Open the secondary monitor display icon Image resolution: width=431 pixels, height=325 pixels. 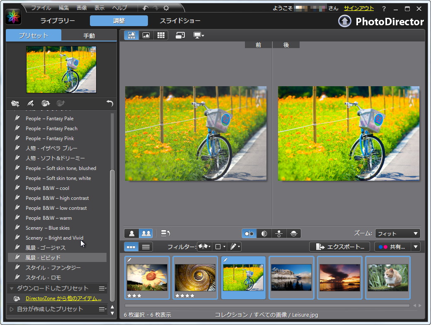(x=198, y=35)
